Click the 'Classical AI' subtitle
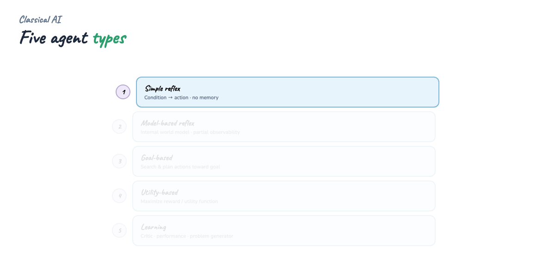The image size is (555, 277). (40, 19)
